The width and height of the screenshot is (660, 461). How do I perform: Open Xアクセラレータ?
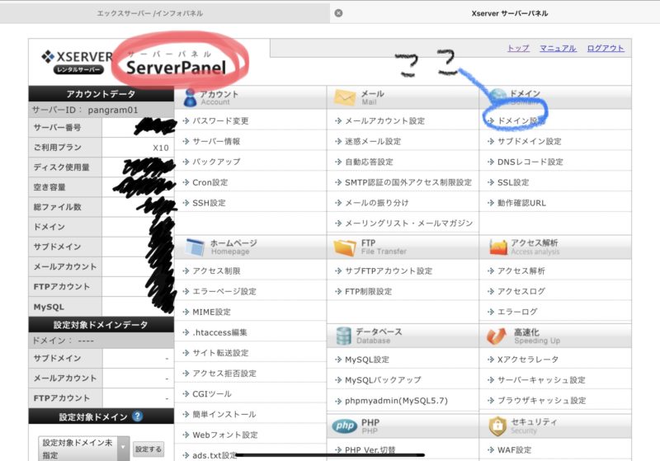point(528,360)
